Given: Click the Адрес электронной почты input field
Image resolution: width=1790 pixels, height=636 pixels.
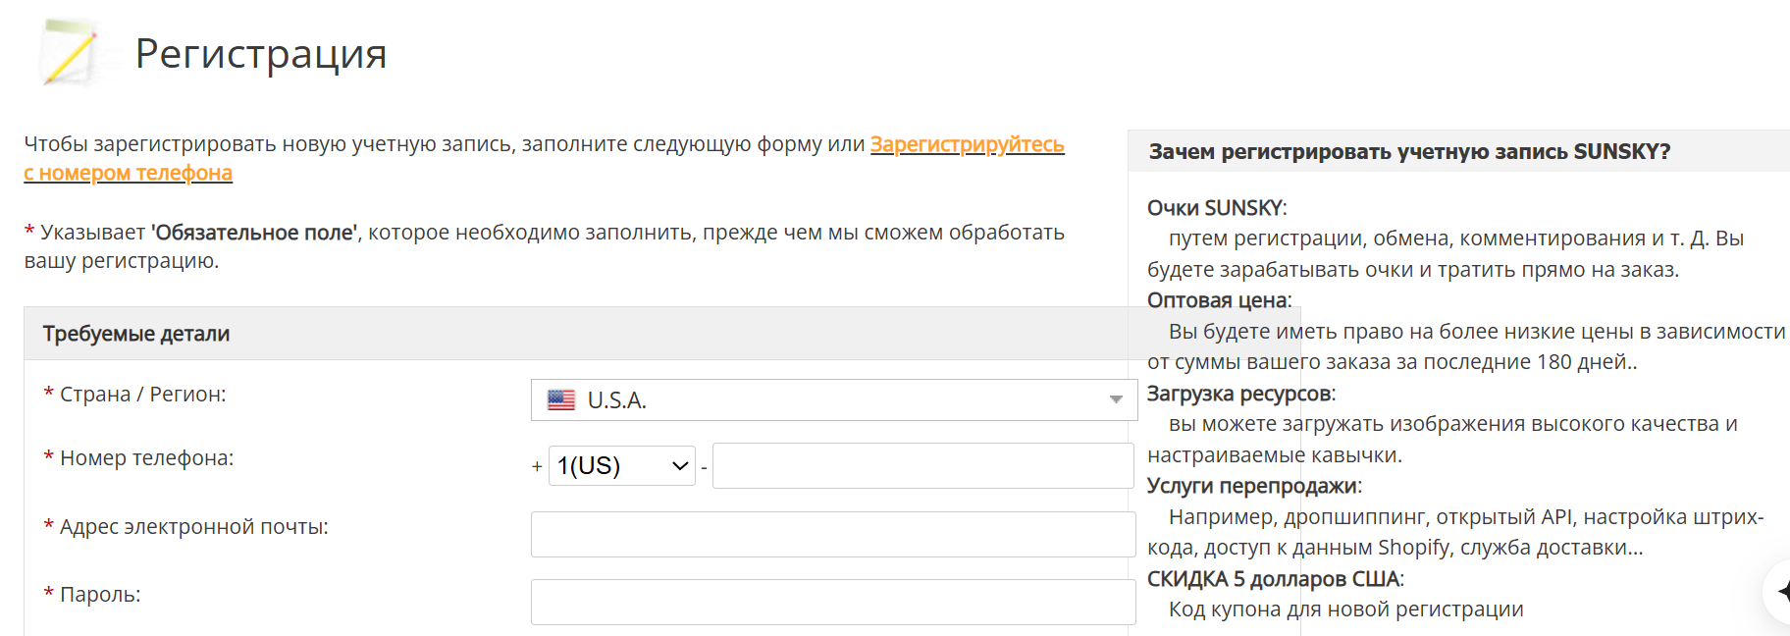Looking at the screenshot, I should (x=833, y=534).
